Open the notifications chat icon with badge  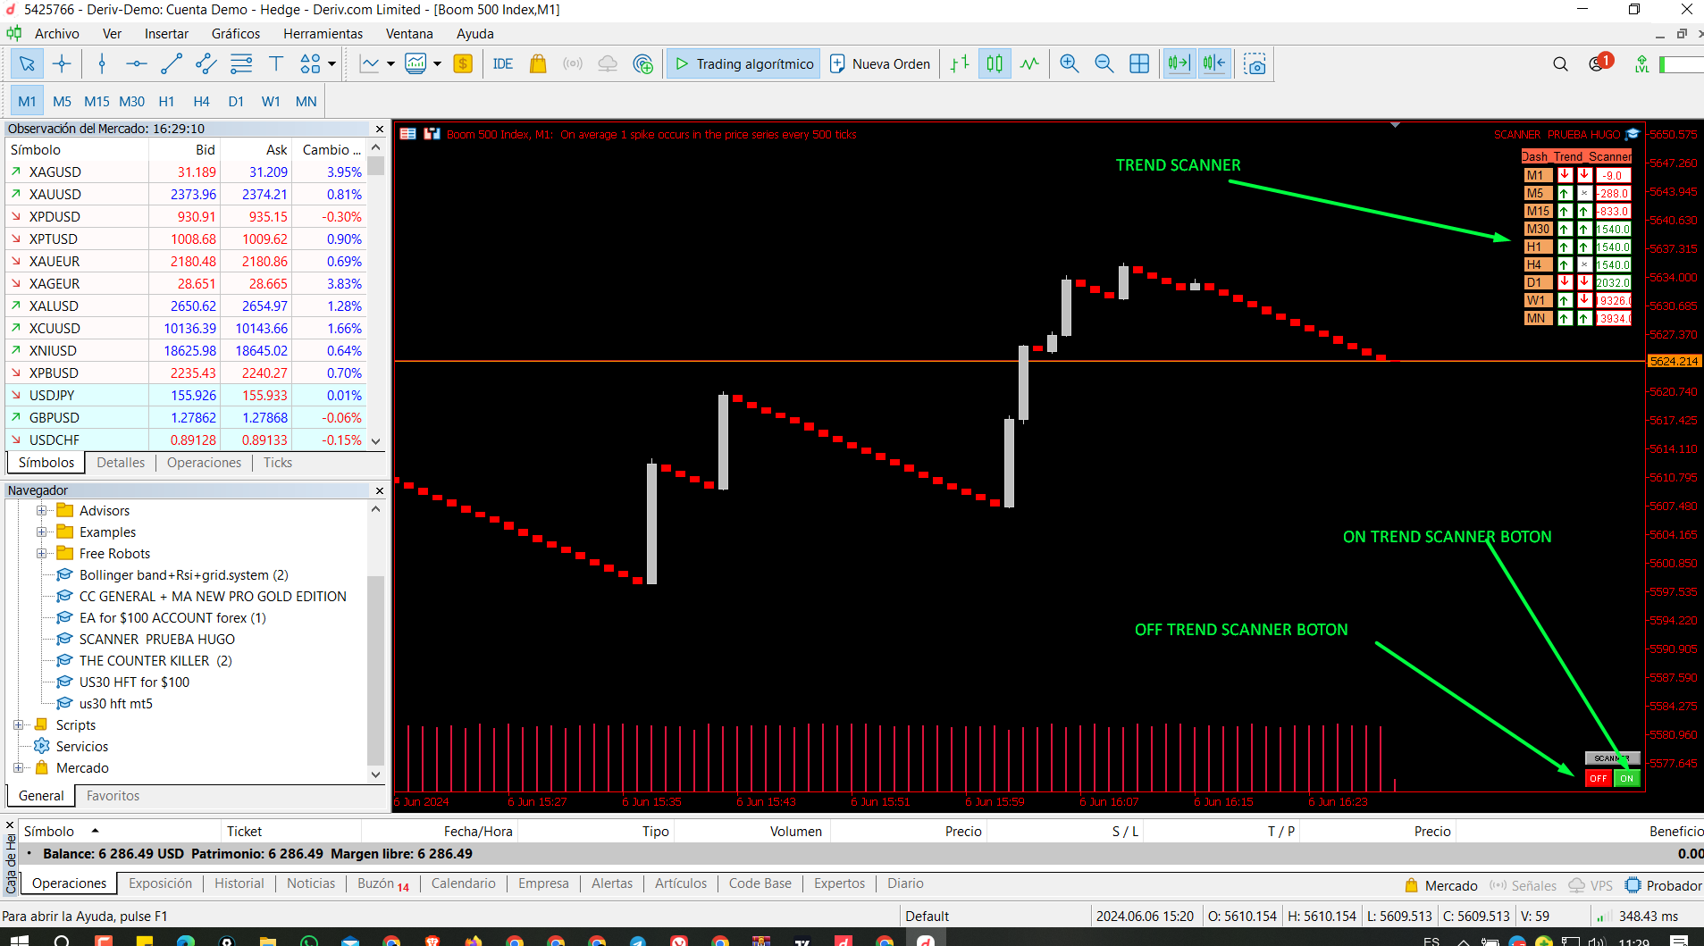[1599, 63]
